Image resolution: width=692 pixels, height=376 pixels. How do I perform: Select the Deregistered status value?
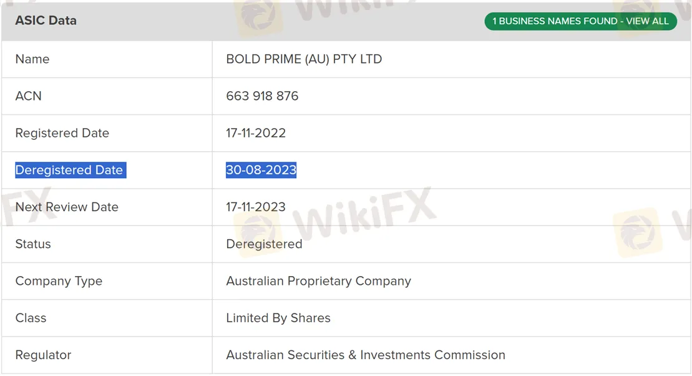[x=264, y=244]
